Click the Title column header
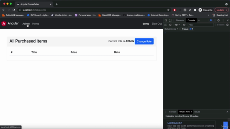 click(34, 52)
